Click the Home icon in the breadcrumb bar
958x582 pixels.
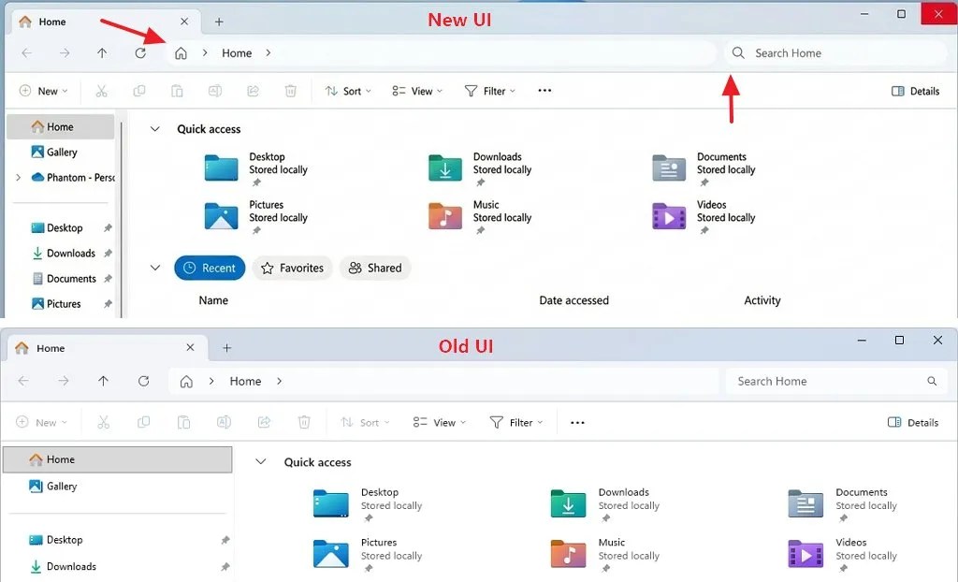click(x=181, y=53)
